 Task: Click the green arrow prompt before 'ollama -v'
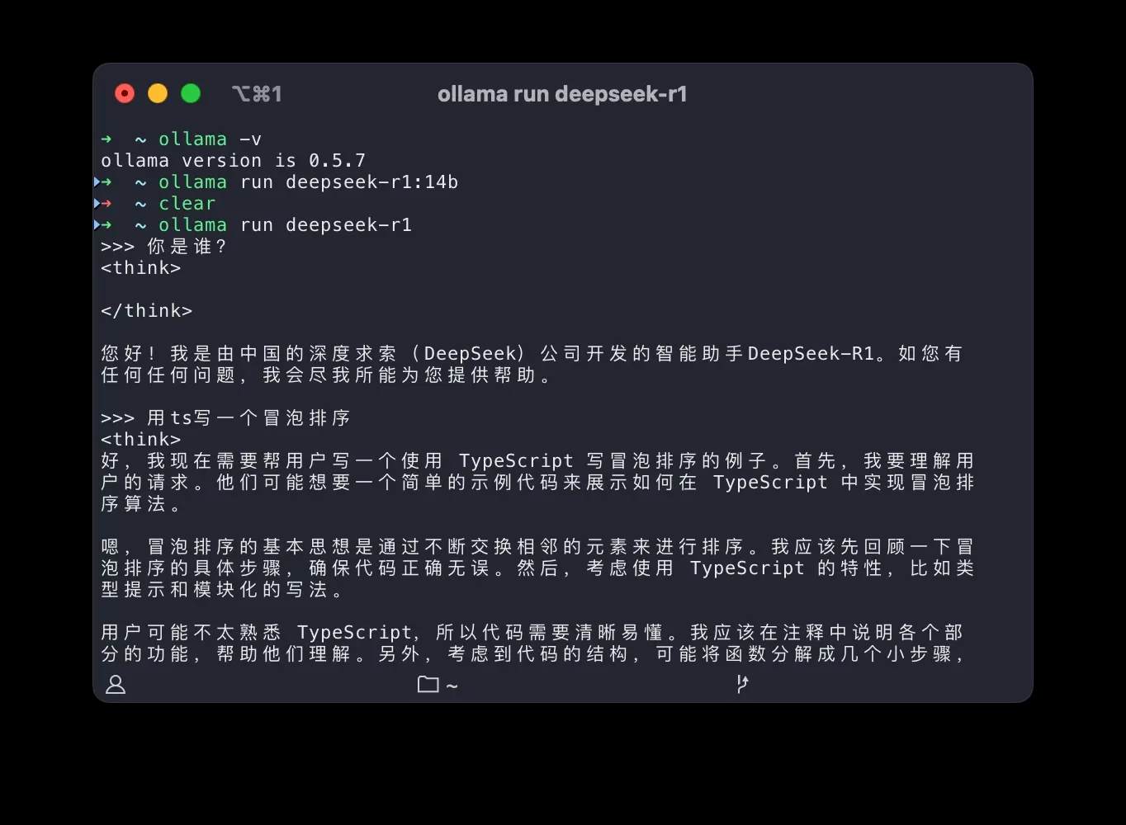106,139
